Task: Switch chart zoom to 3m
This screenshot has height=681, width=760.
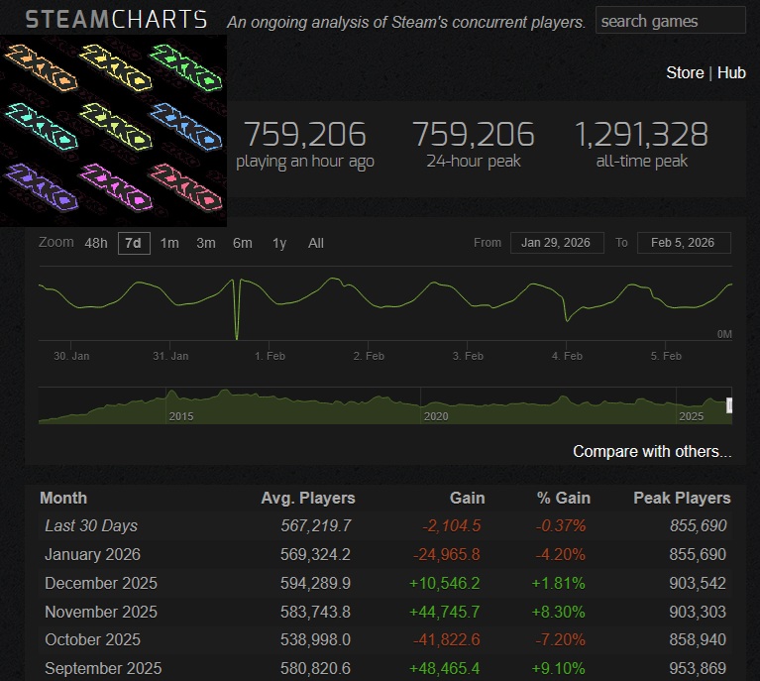Action: [206, 243]
